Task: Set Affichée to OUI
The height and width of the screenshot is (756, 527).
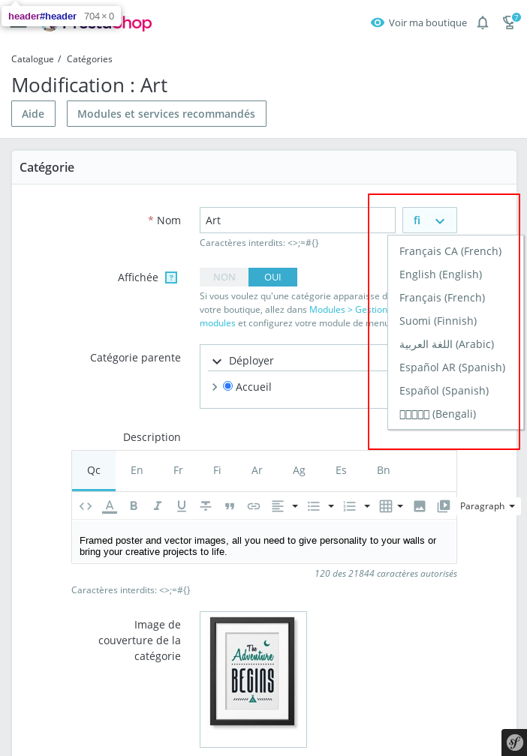Action: coord(273,277)
